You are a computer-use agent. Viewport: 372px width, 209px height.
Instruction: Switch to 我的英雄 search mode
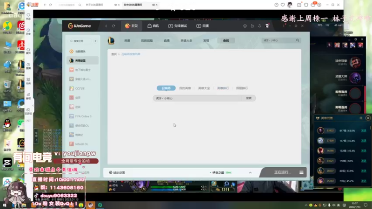[185, 88]
